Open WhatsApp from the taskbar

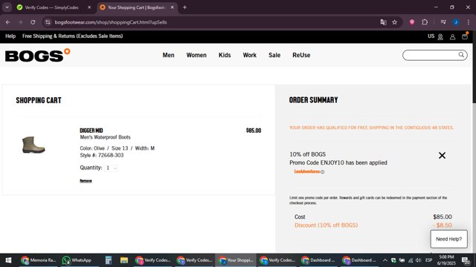point(77,260)
